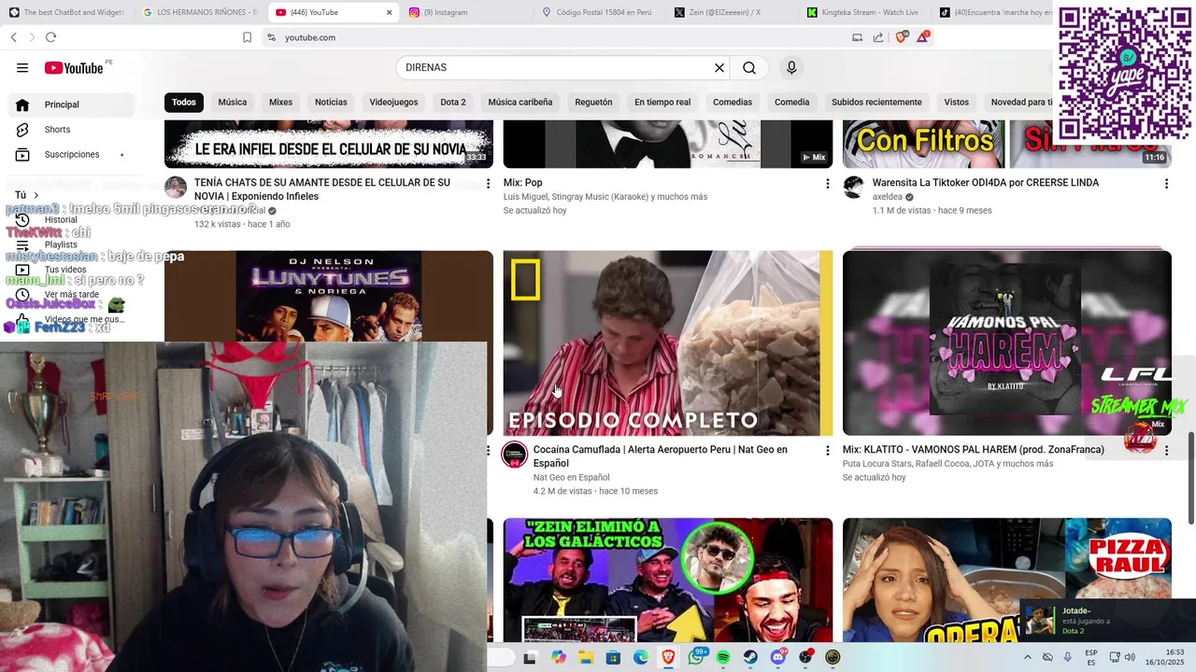Go back with the browser back arrow
This screenshot has height=672, width=1196.
[14, 37]
